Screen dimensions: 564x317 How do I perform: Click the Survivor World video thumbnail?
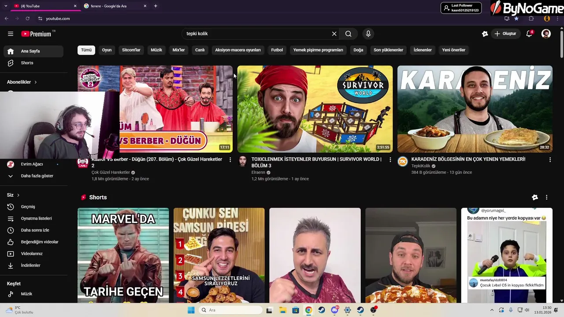315,109
